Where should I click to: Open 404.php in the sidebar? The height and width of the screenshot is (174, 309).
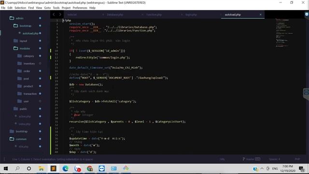pyautogui.click(x=24, y=146)
